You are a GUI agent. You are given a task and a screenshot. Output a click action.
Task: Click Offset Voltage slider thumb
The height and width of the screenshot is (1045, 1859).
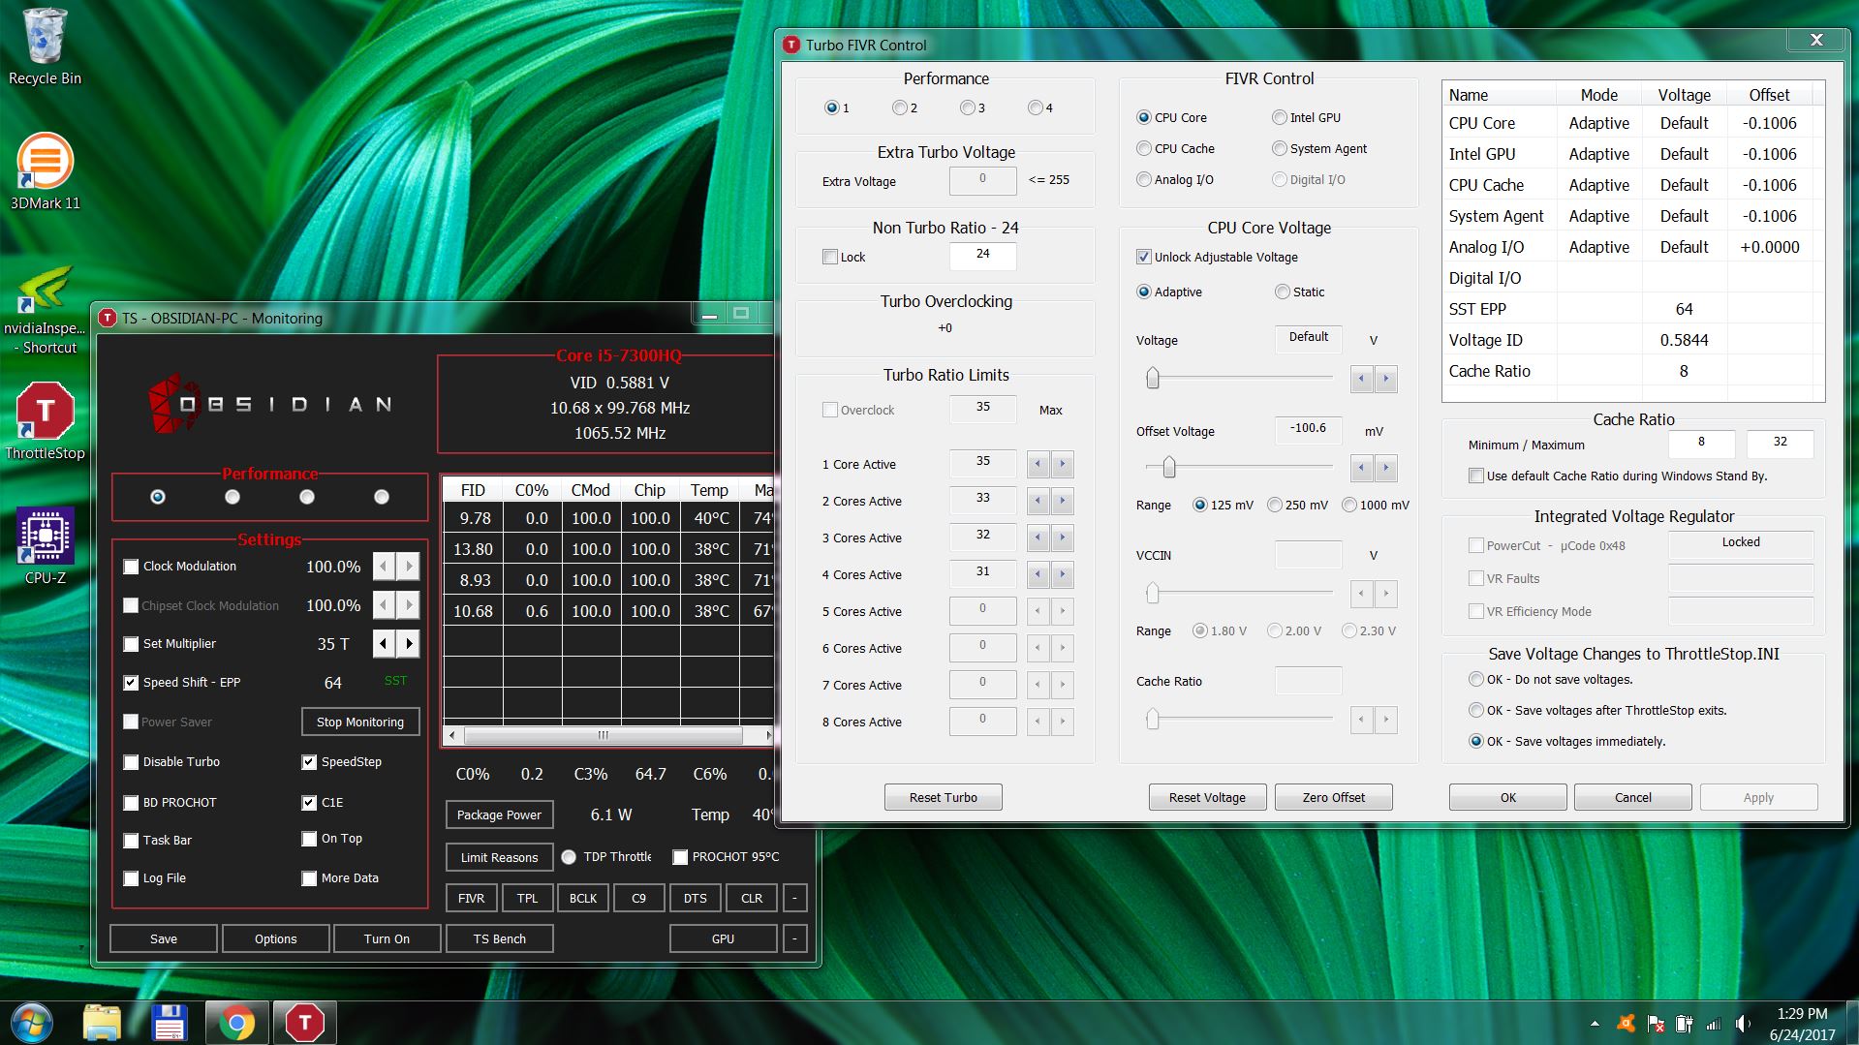(x=1169, y=467)
